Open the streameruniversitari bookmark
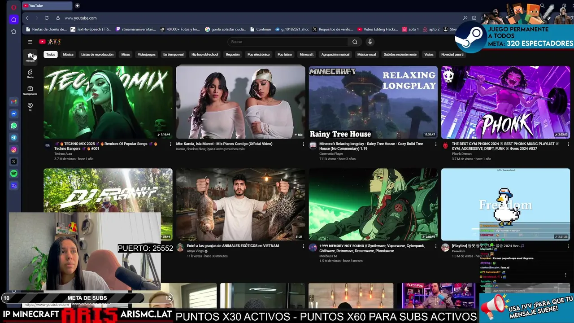Image resolution: width=574 pixels, height=323 pixels. coord(136,29)
